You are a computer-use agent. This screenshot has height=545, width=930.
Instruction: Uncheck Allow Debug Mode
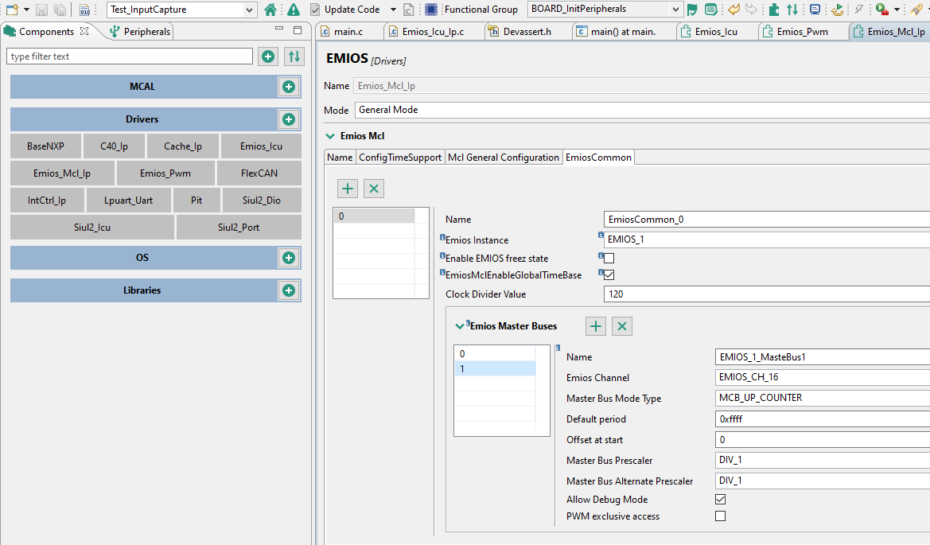tap(720, 499)
